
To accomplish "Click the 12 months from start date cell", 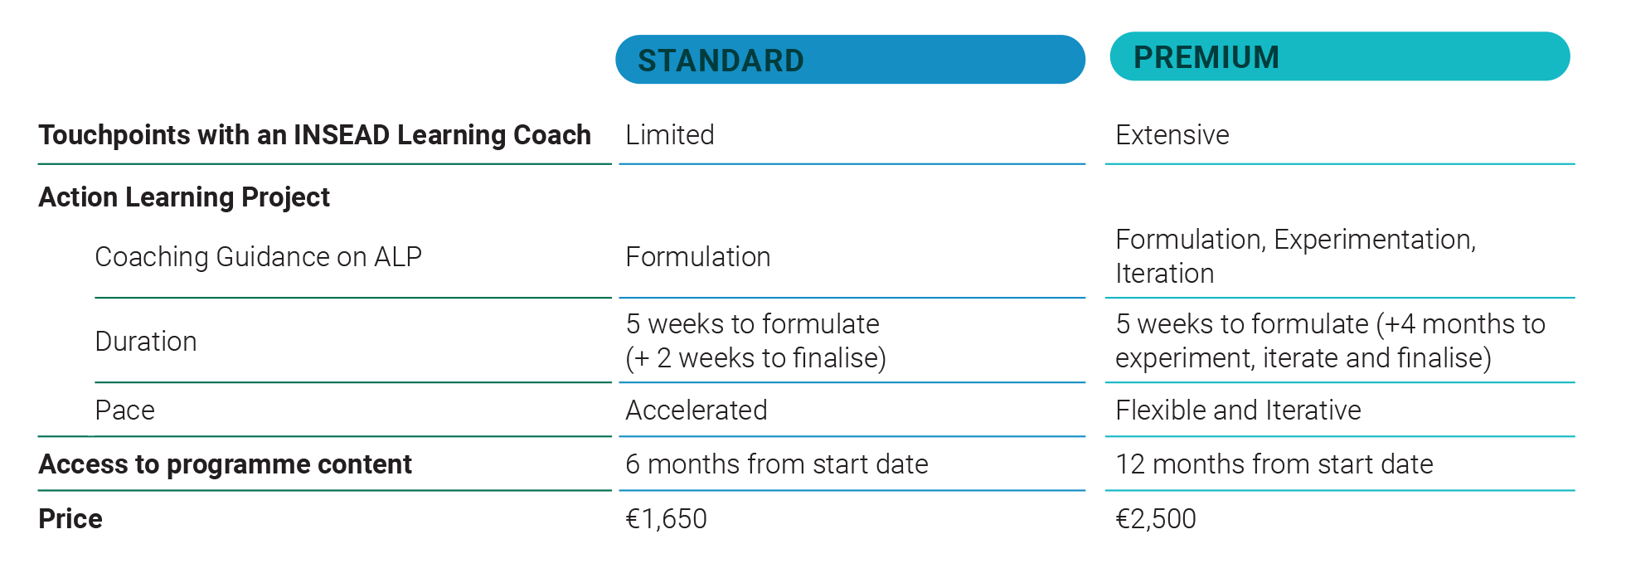I will click(1274, 464).
